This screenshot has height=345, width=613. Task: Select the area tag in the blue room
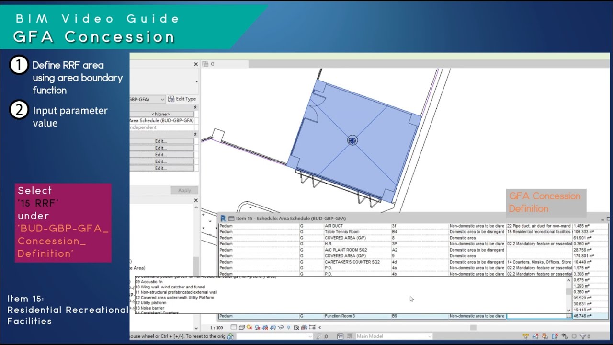click(x=352, y=140)
